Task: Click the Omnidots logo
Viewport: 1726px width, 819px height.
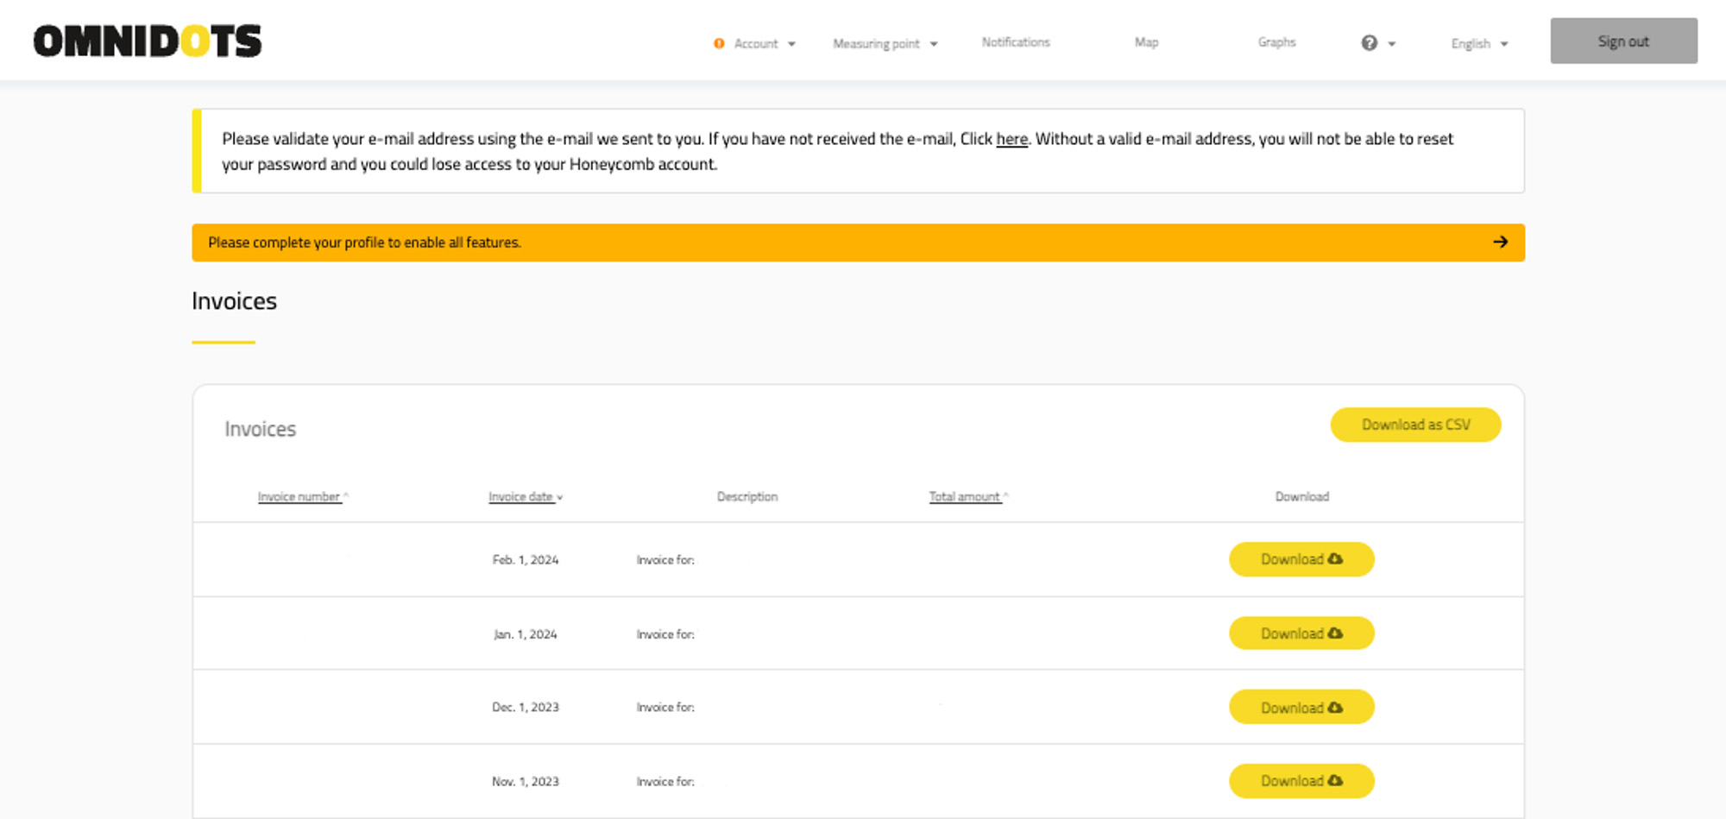Action: pos(148,41)
